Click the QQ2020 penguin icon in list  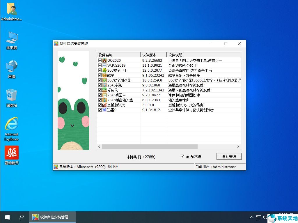(x=104, y=61)
